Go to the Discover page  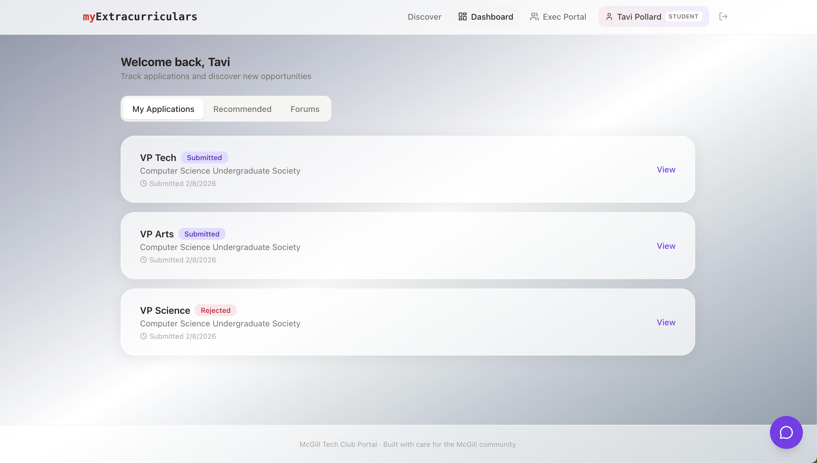pyautogui.click(x=424, y=17)
